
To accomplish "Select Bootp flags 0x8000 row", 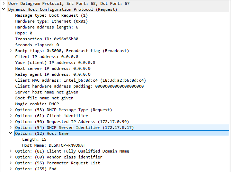I will click(122, 51).
